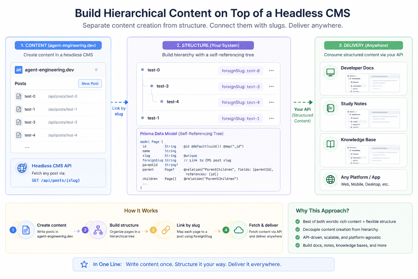The width and height of the screenshot is (418, 279).
Task: Click the Headless CMS API globe icon
Action: tap(22, 168)
